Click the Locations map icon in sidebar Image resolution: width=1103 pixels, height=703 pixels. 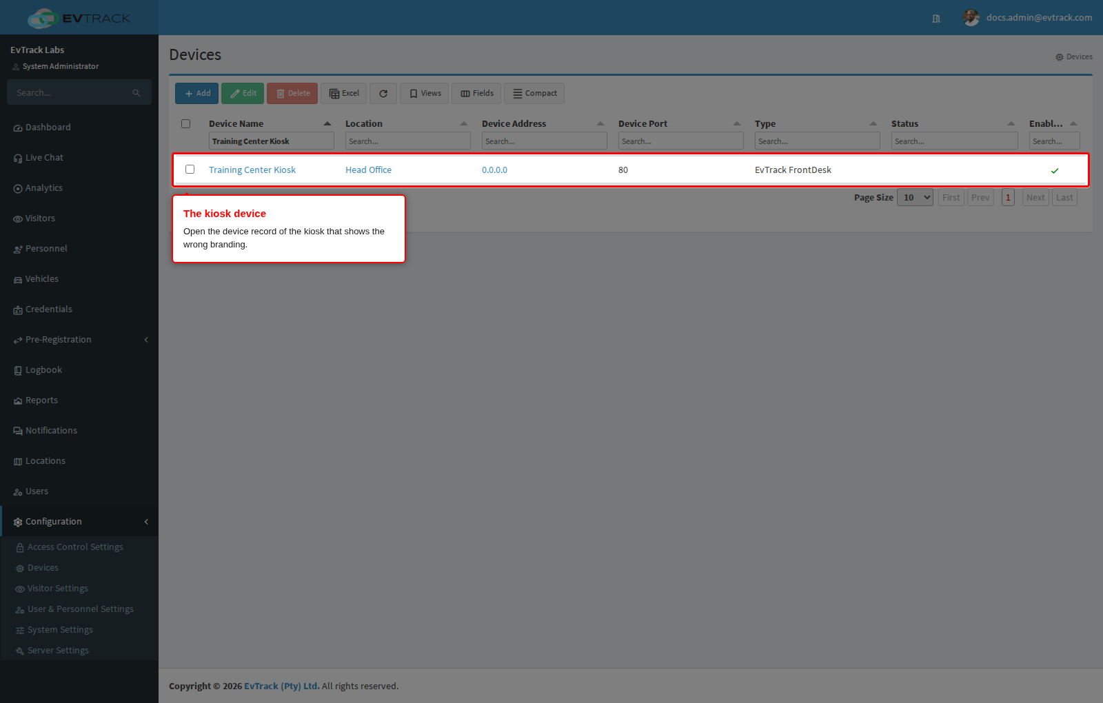(x=18, y=462)
